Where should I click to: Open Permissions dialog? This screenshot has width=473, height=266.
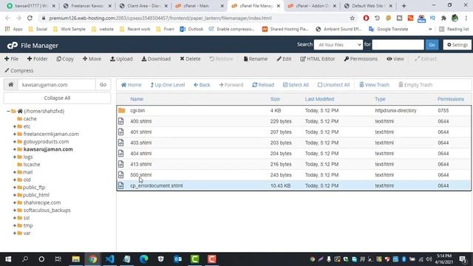coord(361,59)
